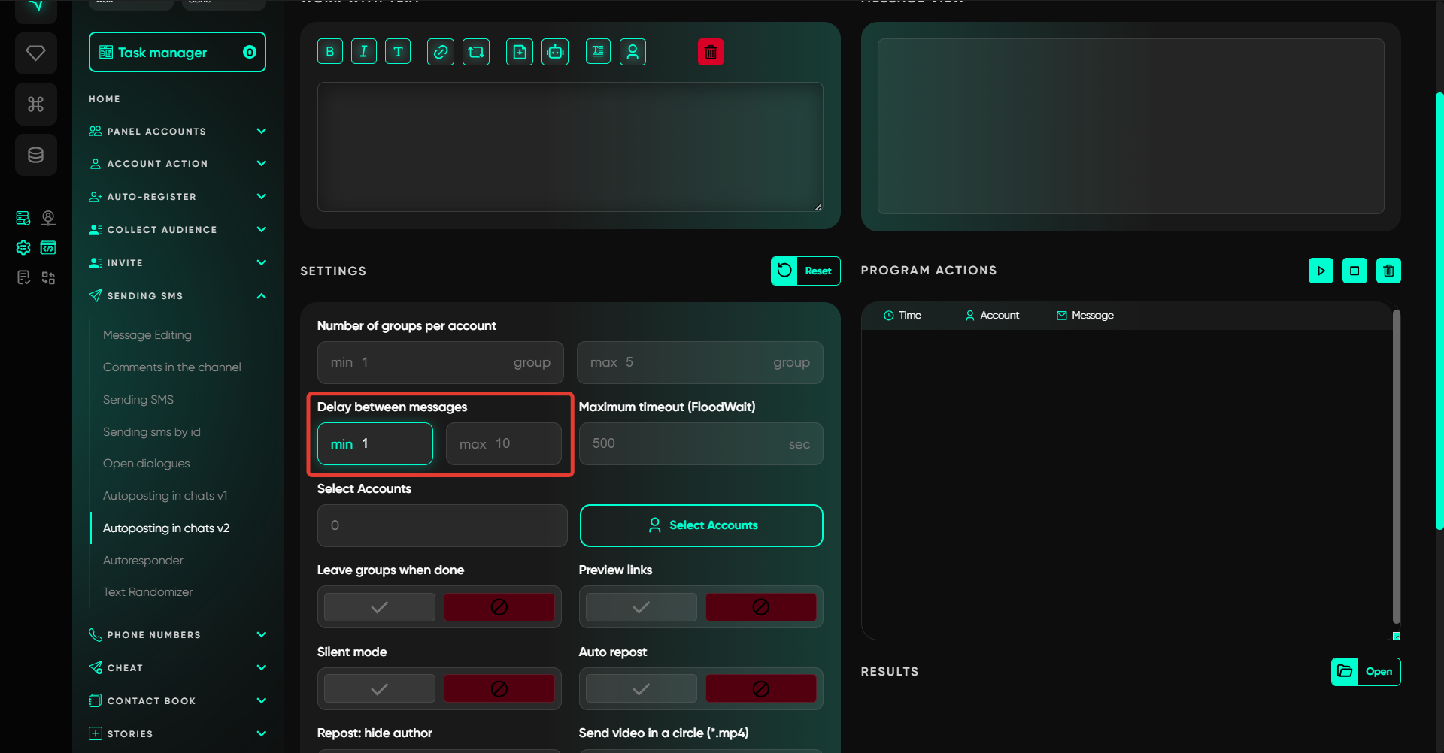Open Message Editing menu item
The height and width of the screenshot is (753, 1444).
coord(147,335)
